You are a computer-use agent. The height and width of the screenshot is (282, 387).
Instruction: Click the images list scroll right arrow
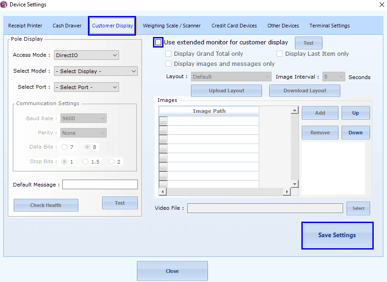287,192
